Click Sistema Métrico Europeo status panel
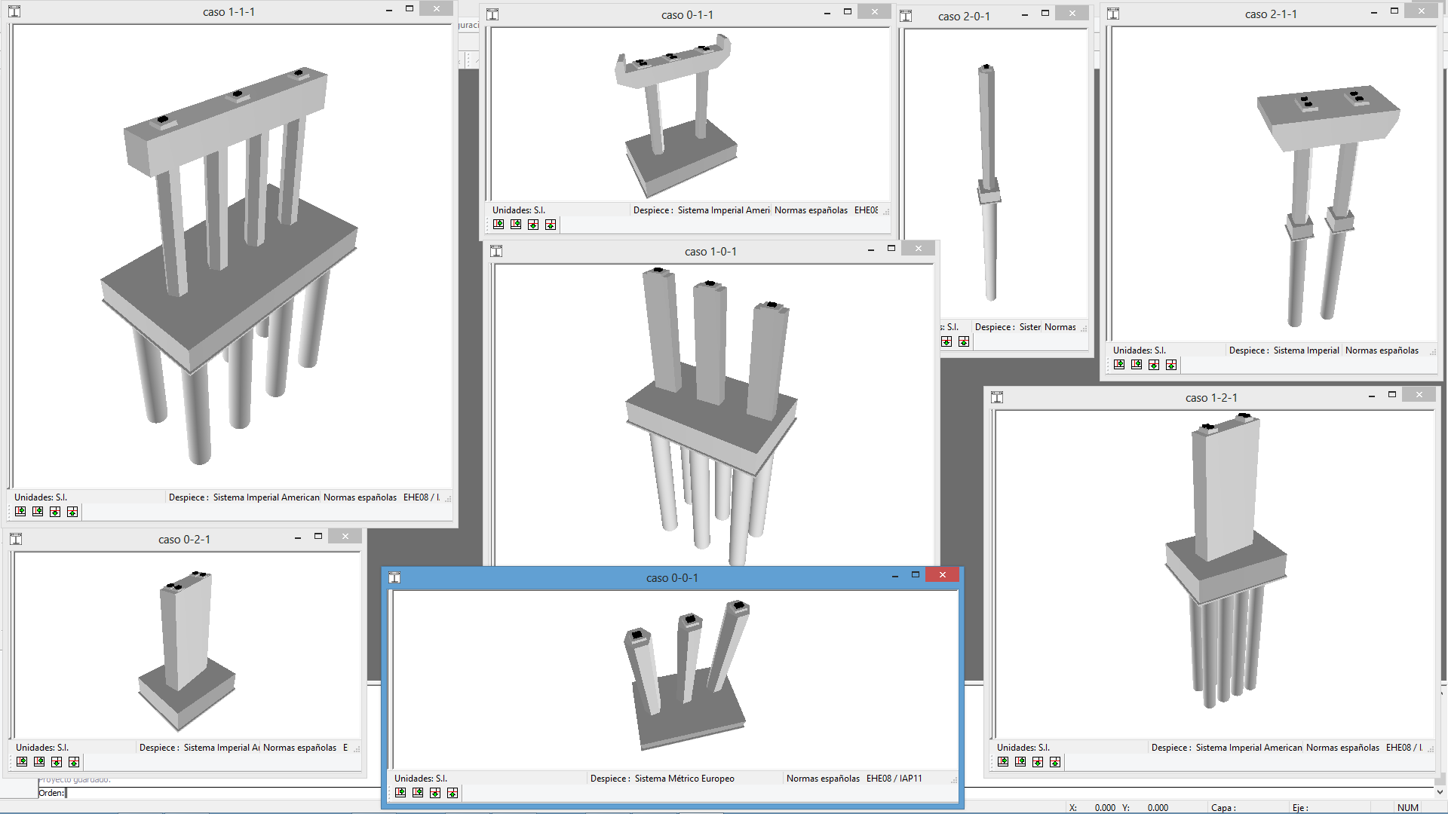 pos(684,779)
